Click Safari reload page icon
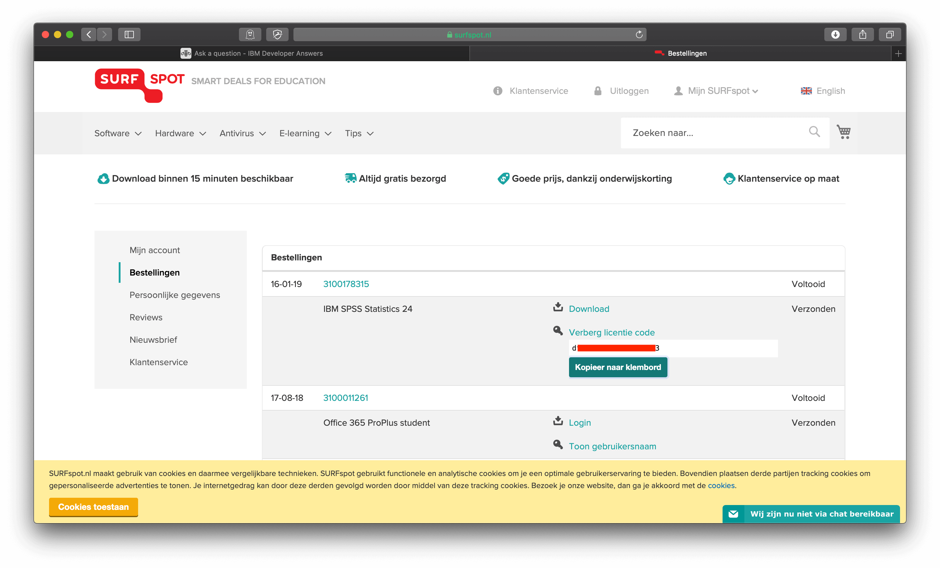The height and width of the screenshot is (568, 940). (x=639, y=35)
